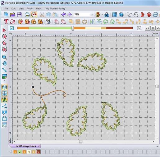160x157 pixels.
Task: Toggle the stitch points view button
Action: [4, 100]
